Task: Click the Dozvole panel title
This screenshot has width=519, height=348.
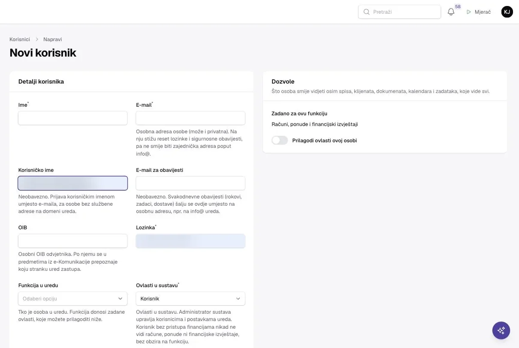Action: [283, 81]
